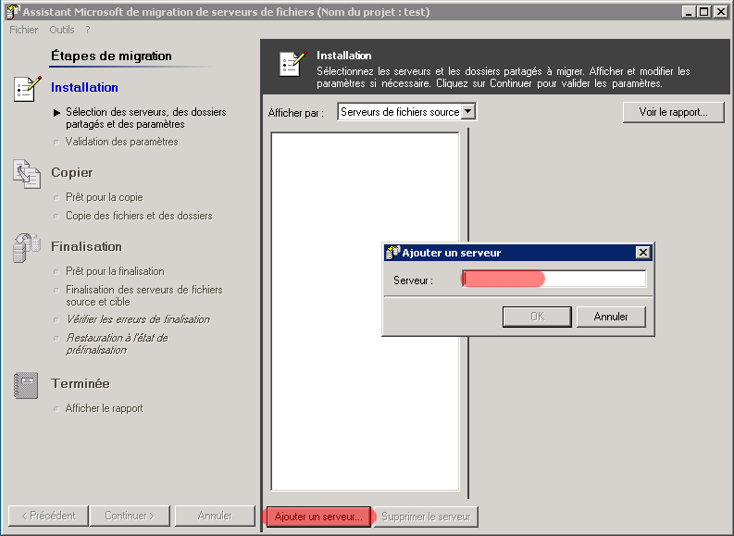Select Sélection des serveurs, des dossiers partagés step

coord(146,118)
